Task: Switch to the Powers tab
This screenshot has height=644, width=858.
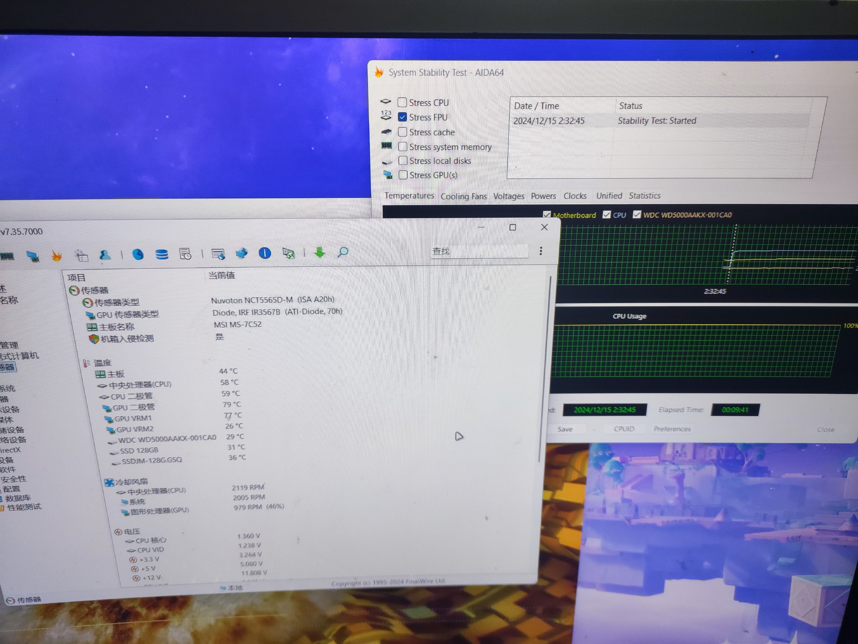Action: coord(543,196)
